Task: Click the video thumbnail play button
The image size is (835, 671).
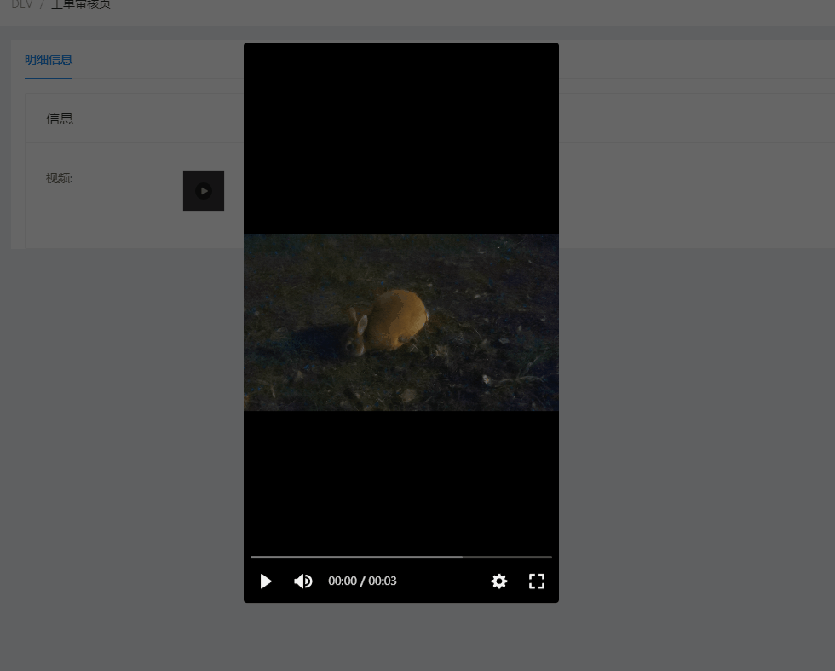Action: tap(204, 191)
